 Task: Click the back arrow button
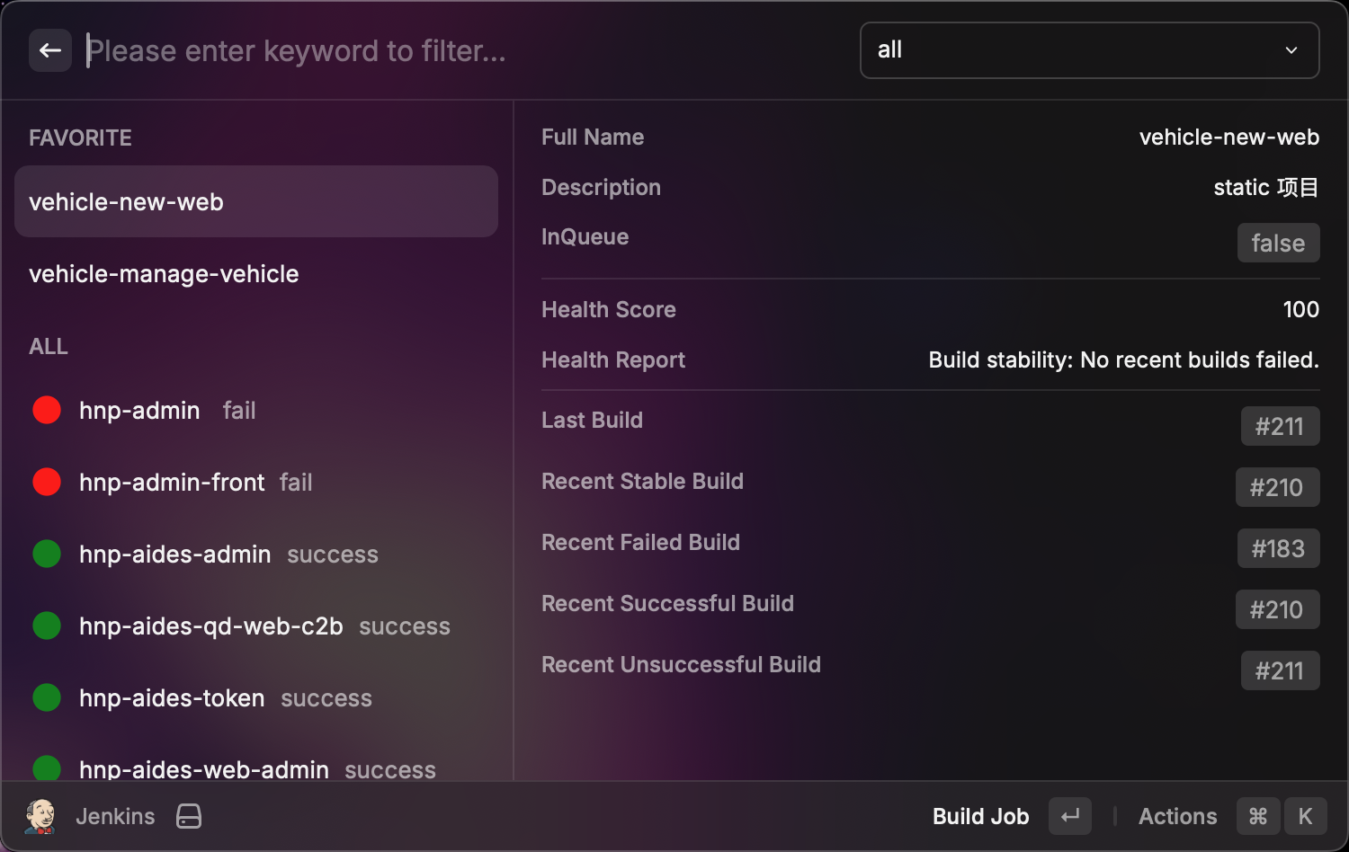50,50
